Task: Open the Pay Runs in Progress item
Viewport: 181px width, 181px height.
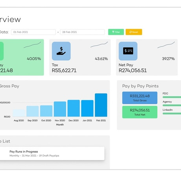Action: pyautogui.click(x=52, y=153)
